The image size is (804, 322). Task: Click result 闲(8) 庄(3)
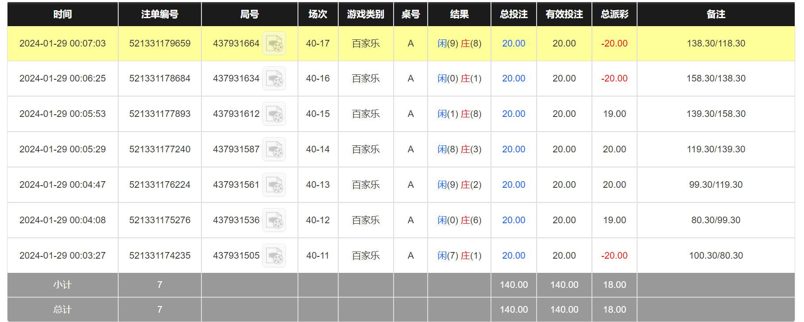point(459,149)
